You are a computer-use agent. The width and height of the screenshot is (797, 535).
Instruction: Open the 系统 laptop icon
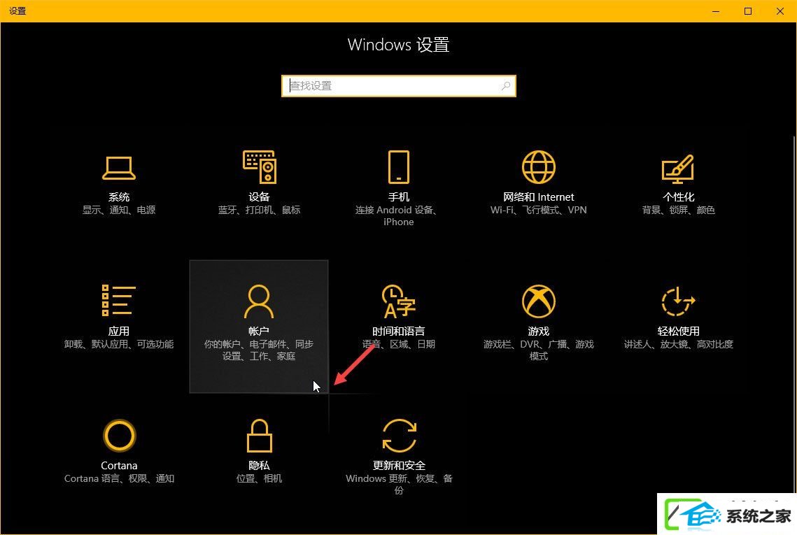pos(119,168)
